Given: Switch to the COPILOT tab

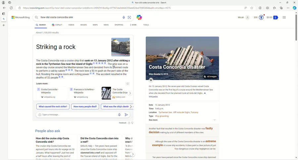Looking at the screenshot, I should pyautogui.click(x=57, y=25).
